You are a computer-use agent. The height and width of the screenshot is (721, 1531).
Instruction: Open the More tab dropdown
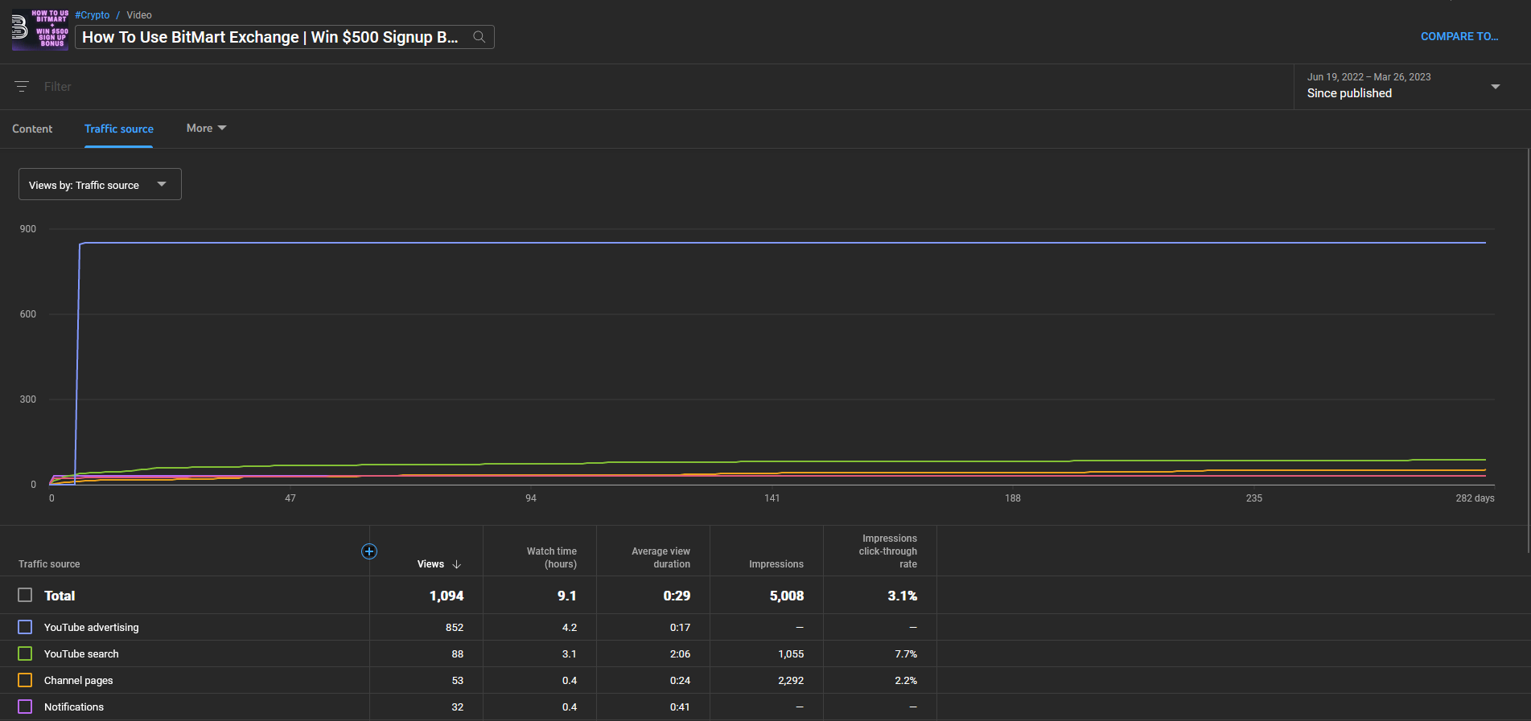click(206, 128)
